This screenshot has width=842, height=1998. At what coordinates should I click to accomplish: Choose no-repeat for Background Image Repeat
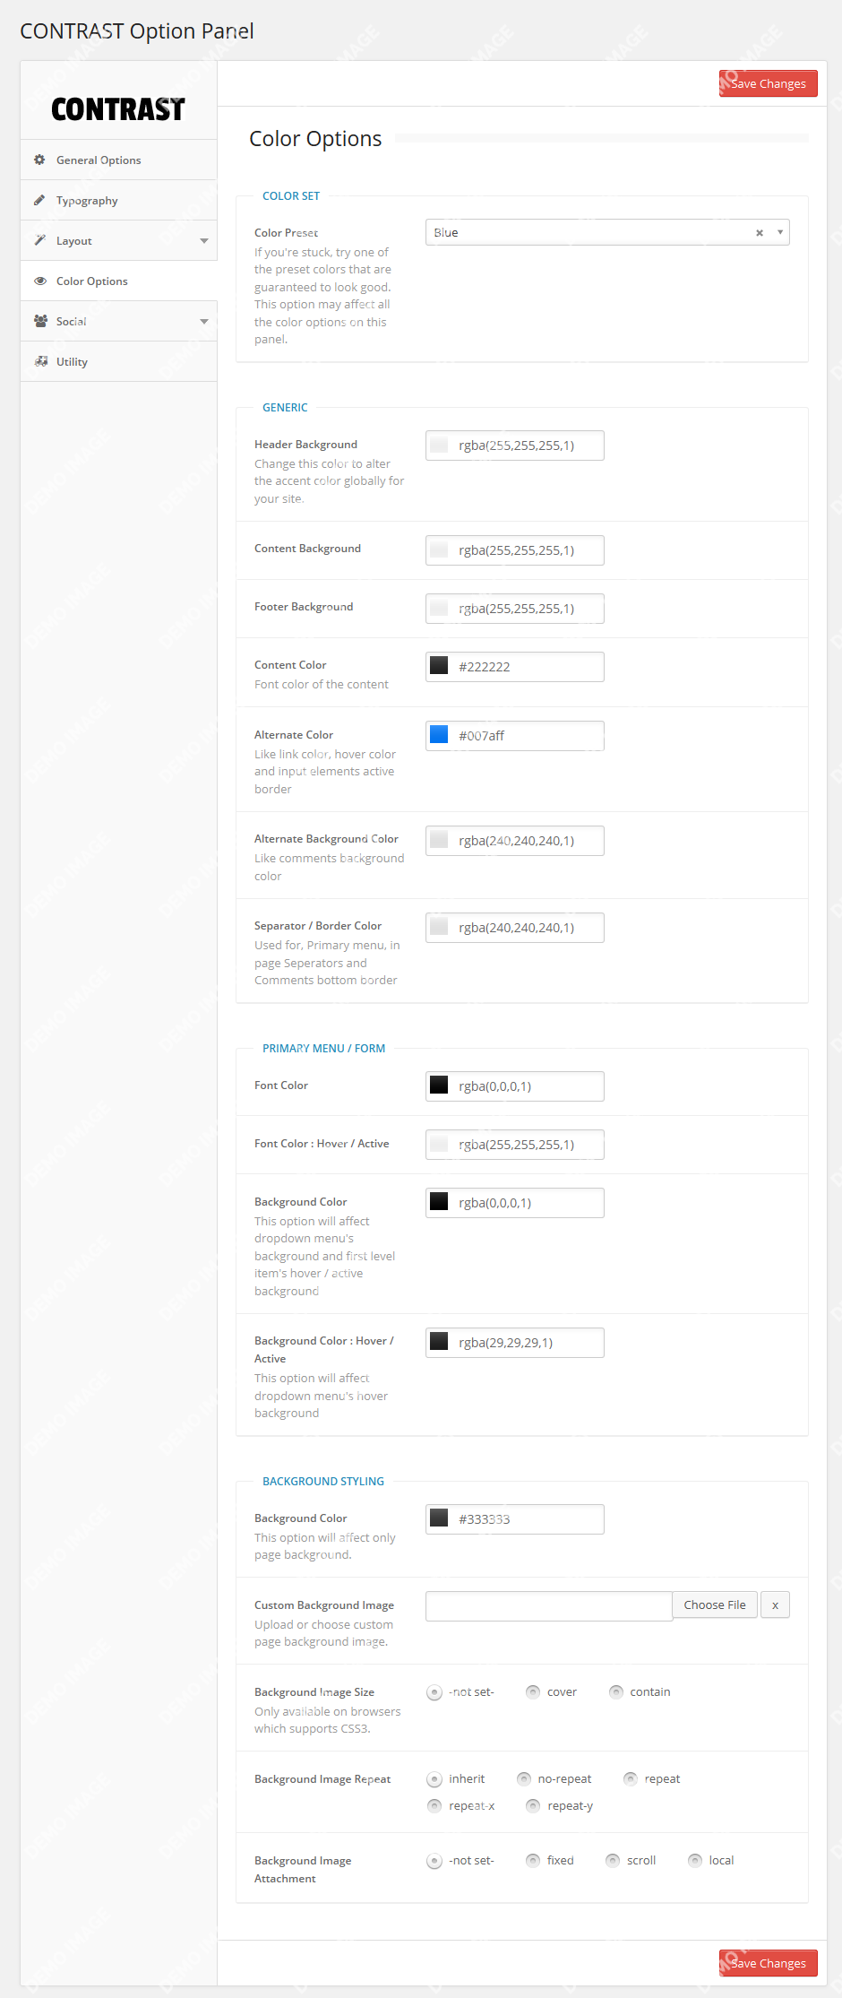(x=524, y=1778)
